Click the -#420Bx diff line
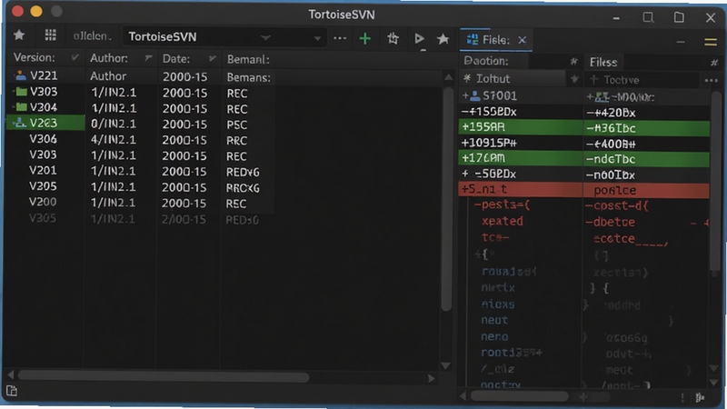This screenshot has height=409, width=727. 611,113
